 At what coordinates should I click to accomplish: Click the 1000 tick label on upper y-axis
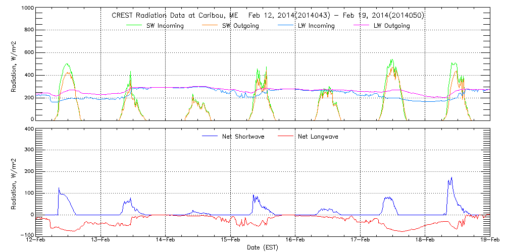pyautogui.click(x=28, y=9)
